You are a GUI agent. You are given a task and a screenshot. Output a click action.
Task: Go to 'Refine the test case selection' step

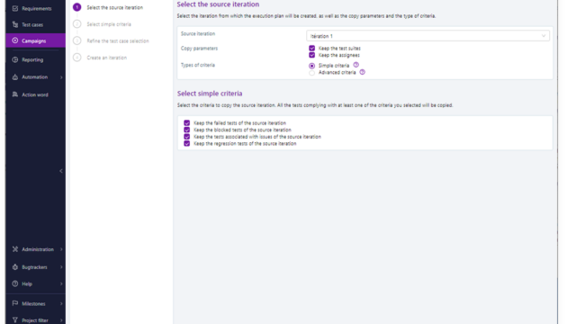tap(118, 40)
